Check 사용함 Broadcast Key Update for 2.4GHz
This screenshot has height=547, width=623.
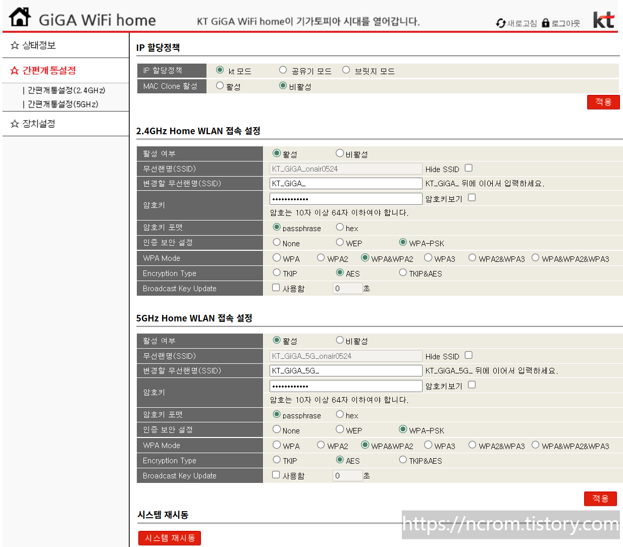276,288
